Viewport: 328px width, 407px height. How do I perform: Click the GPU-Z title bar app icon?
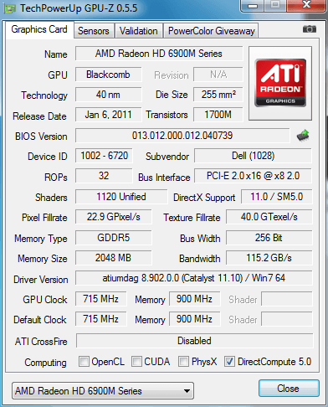click(x=9, y=8)
